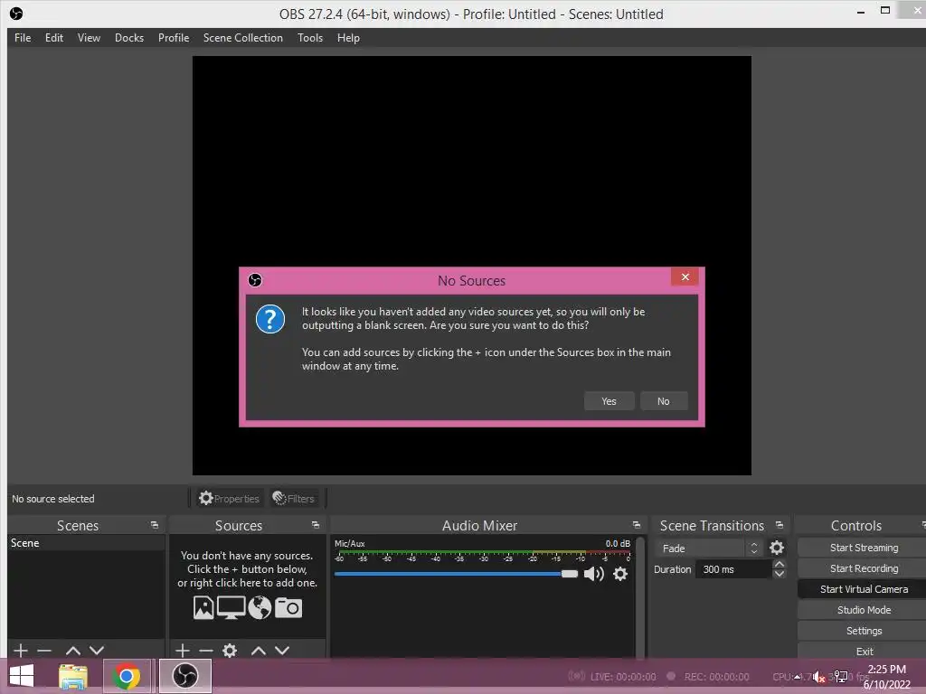Open Settings from Controls

coord(864,630)
